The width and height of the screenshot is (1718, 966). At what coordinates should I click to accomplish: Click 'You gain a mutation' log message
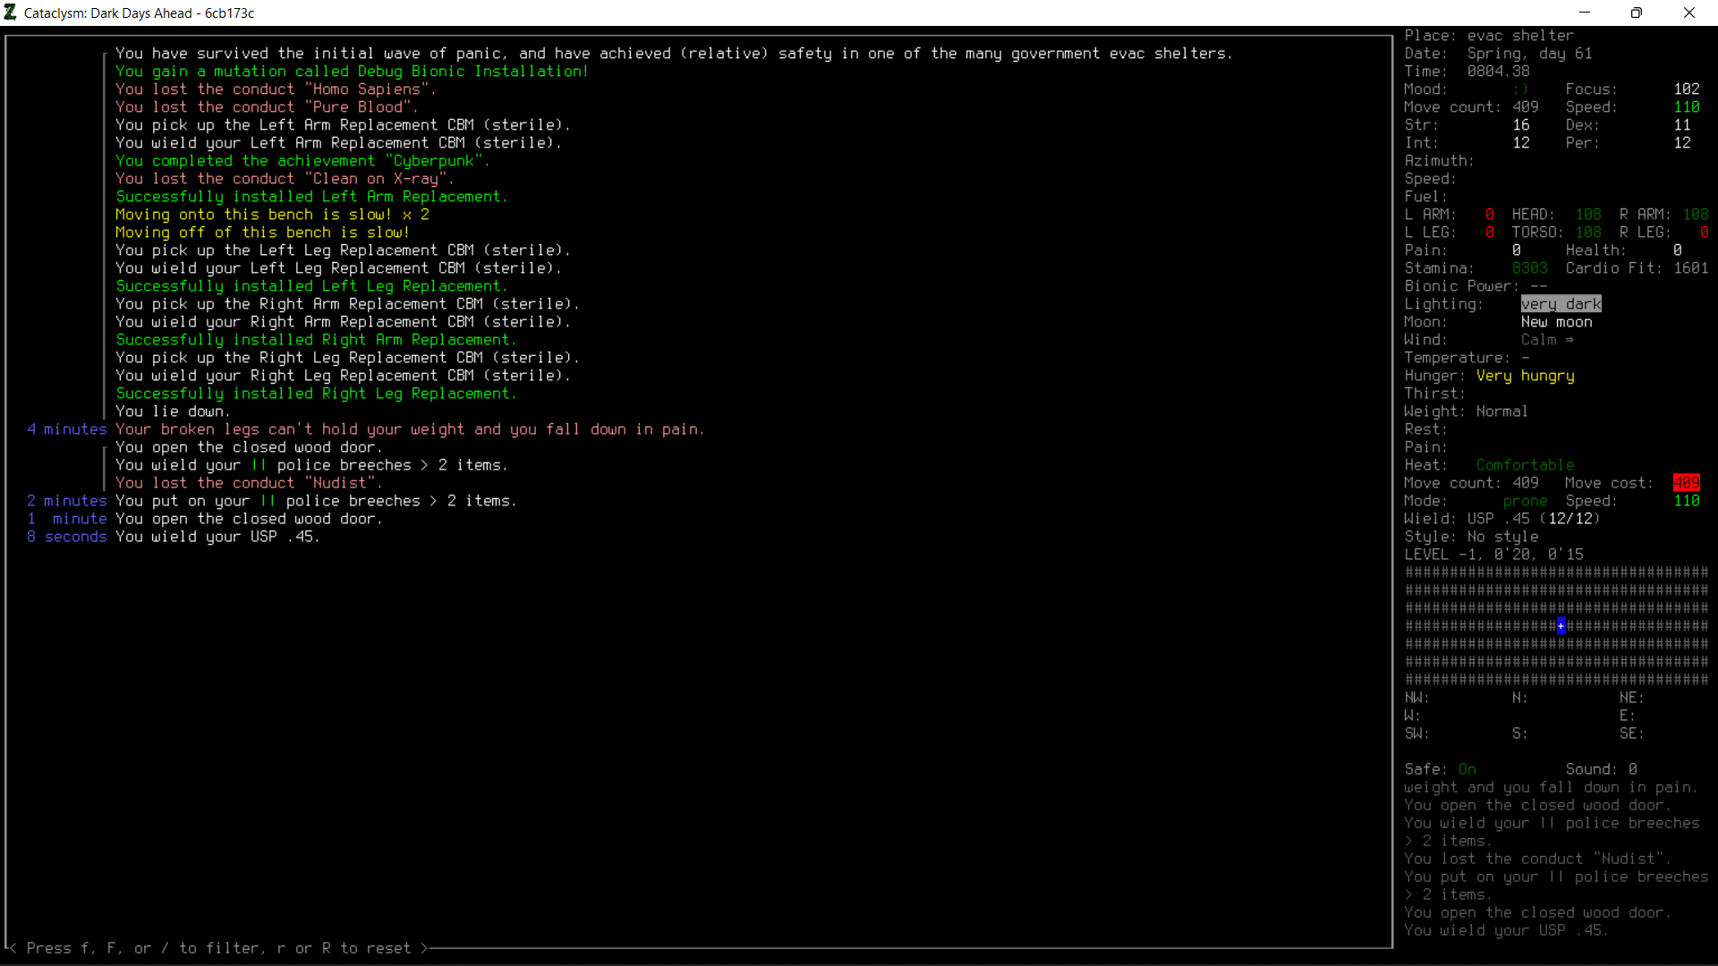[352, 72]
